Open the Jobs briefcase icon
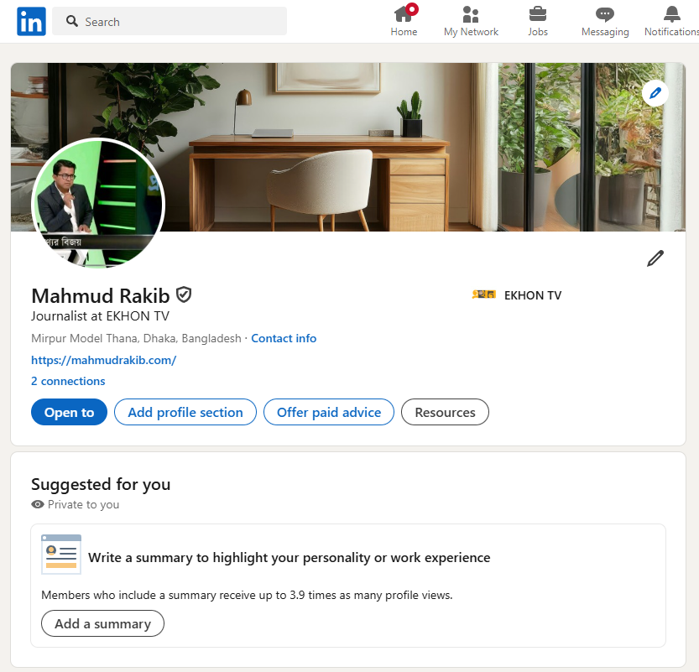This screenshot has width=699, height=672. pos(538,14)
